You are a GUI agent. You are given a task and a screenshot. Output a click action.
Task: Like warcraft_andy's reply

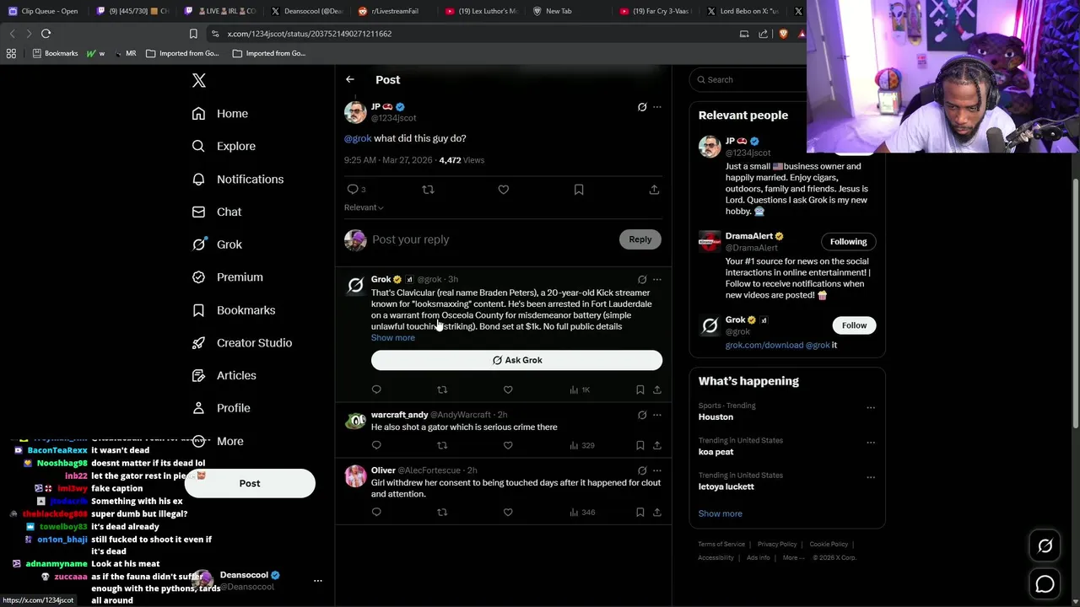click(508, 445)
